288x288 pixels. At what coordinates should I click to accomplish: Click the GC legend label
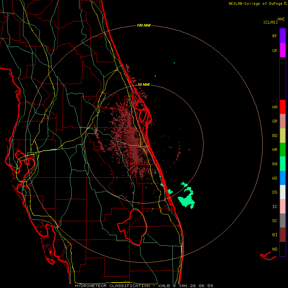click(x=275, y=221)
